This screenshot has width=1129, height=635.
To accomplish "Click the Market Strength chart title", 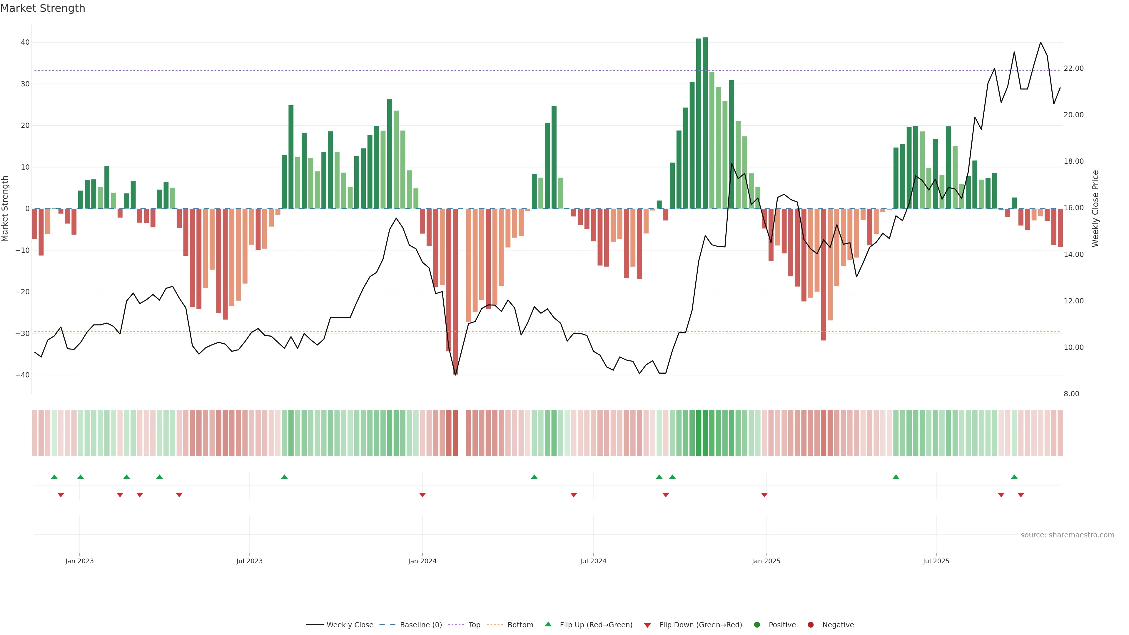I will (x=43, y=8).
